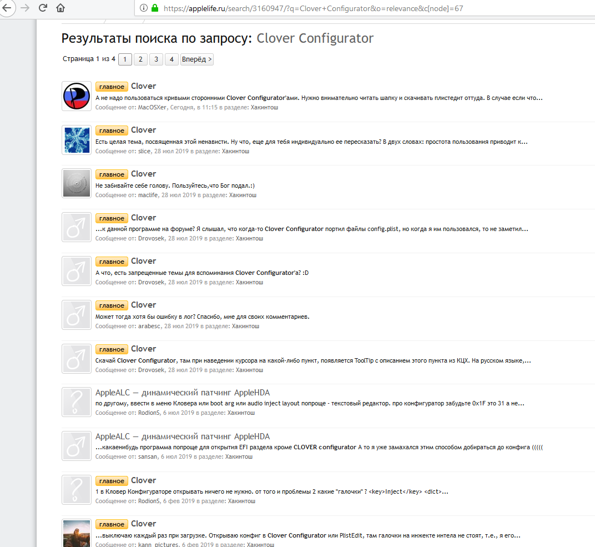The width and height of the screenshot is (595, 547).
Task: Go to results page 3
Action: (x=156, y=59)
